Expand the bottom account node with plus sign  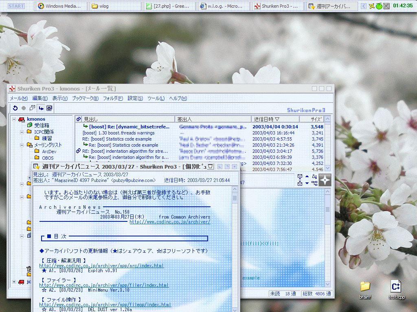point(14,282)
